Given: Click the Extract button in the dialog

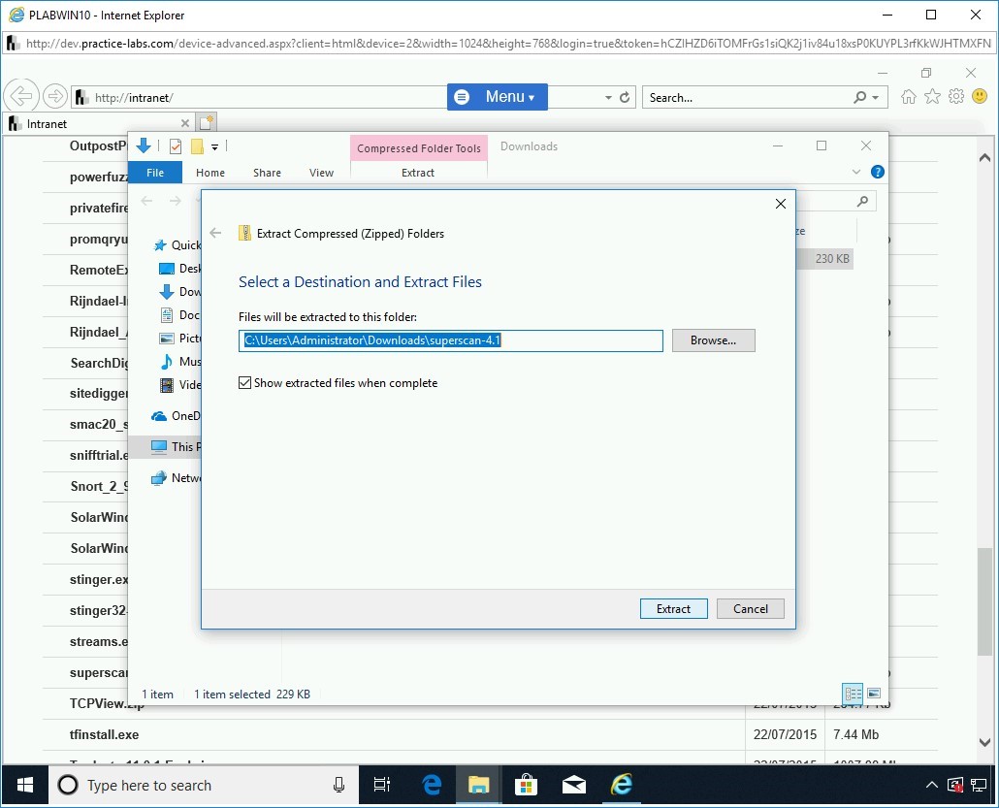Looking at the screenshot, I should point(673,609).
